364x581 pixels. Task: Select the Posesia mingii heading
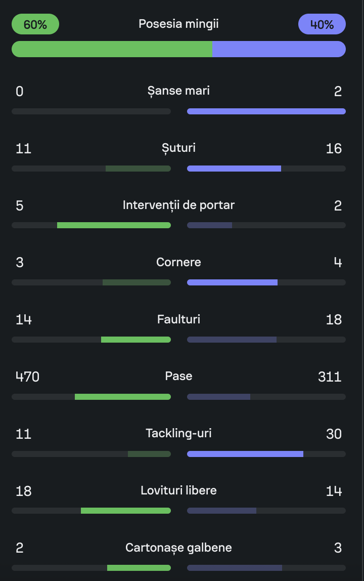178,24
